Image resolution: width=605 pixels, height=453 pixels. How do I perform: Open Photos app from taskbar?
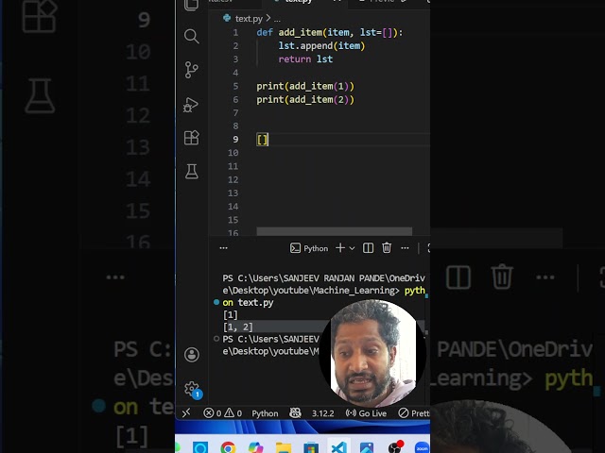pyautogui.click(x=367, y=447)
